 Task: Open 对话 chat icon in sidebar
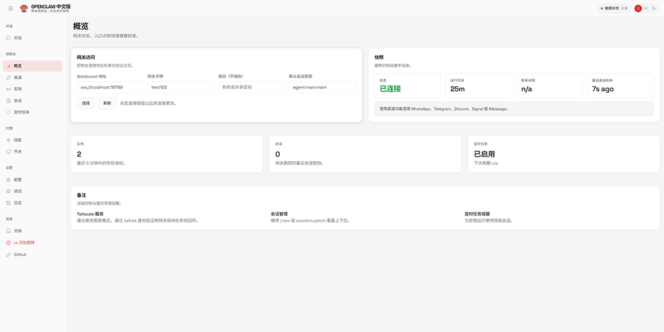[9, 38]
